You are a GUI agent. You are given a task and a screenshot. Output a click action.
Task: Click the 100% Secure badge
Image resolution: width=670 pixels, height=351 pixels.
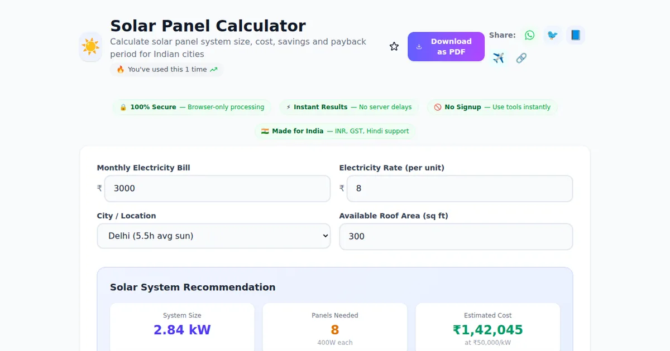tap(192, 107)
